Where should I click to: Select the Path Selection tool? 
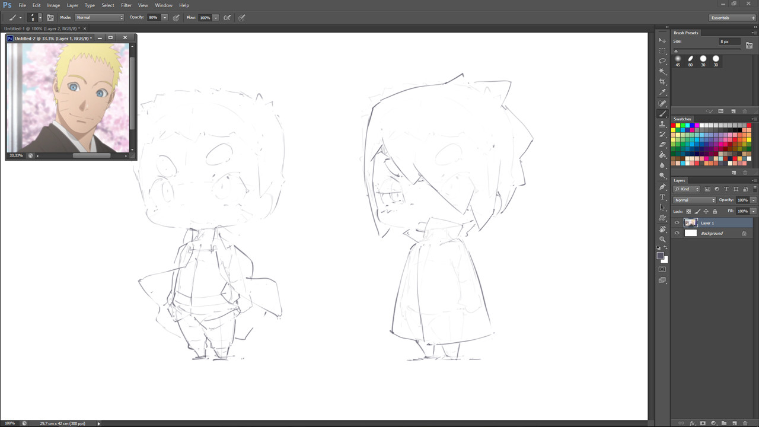coord(662,208)
